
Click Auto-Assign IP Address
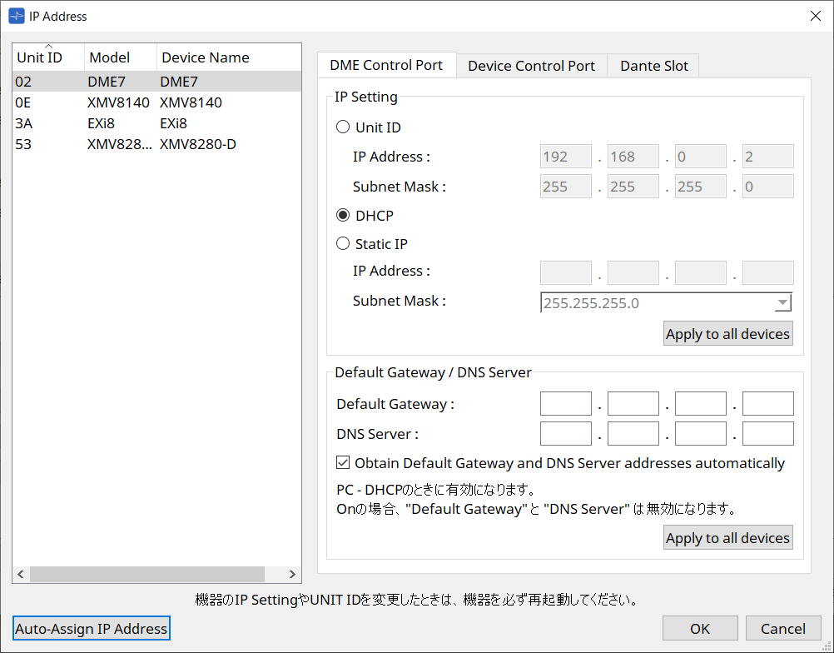(91, 628)
